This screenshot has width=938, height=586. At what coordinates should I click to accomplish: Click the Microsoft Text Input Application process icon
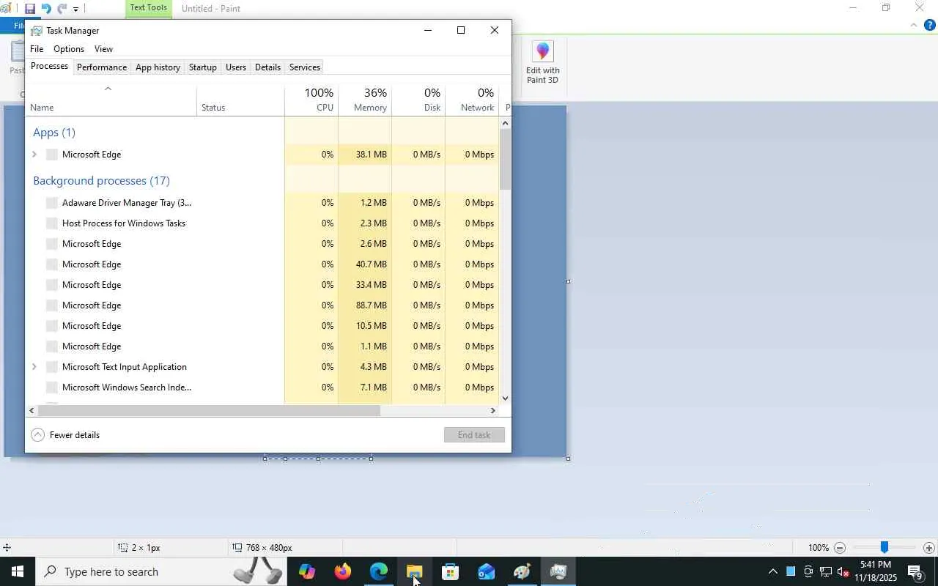pos(52,367)
